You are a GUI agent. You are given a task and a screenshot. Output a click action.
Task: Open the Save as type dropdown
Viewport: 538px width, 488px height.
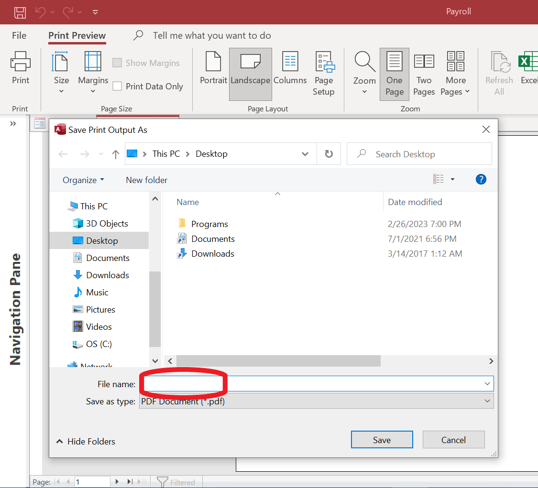(317, 401)
